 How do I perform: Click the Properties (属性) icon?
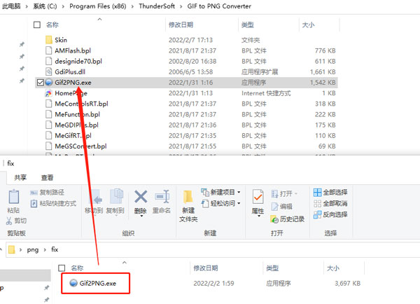[258, 197]
